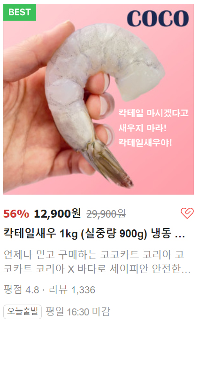
Task: Add the shrimp to wishlist via the heart icon
Action: pos(187,213)
